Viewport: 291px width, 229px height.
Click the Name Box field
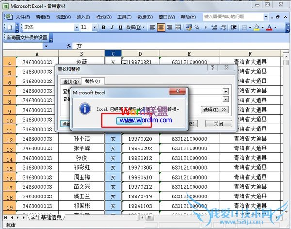(x=23, y=46)
